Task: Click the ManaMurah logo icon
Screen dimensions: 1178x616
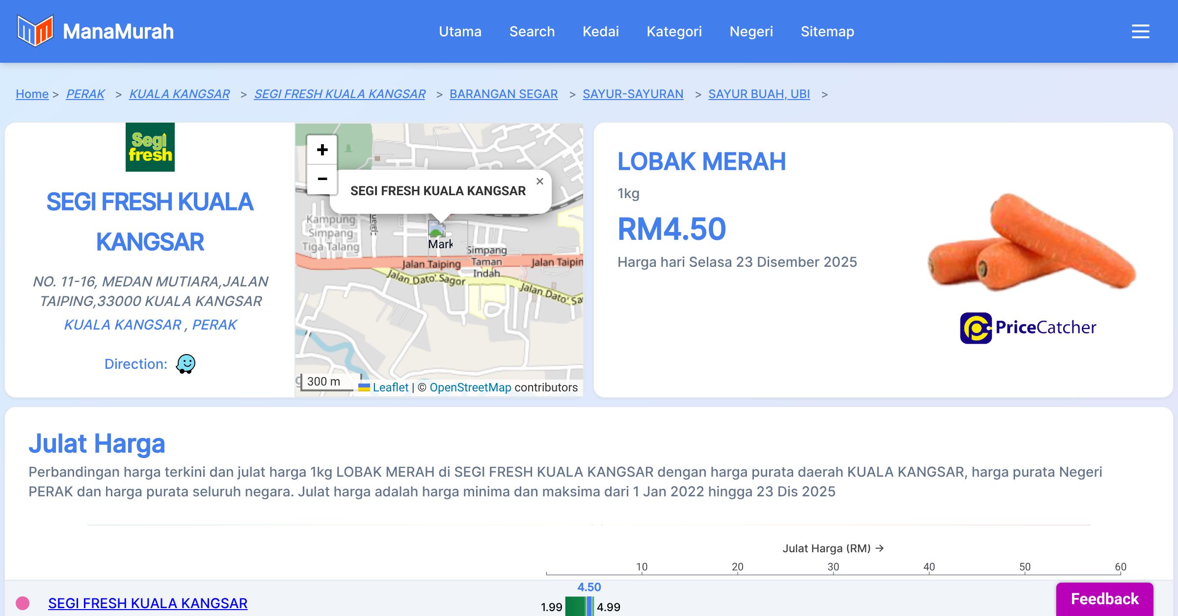Action: coord(35,31)
